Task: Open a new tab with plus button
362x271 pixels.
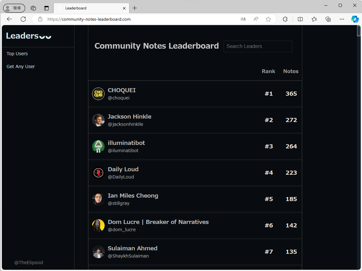Action: (x=134, y=8)
